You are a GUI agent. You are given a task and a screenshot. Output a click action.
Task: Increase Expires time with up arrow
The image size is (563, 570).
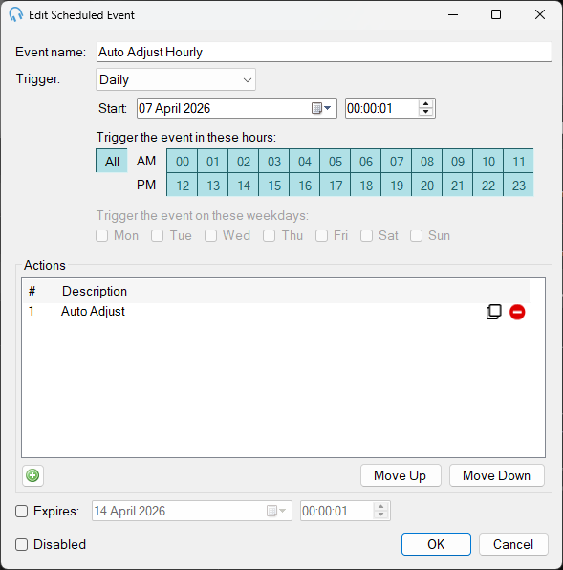(x=380, y=507)
